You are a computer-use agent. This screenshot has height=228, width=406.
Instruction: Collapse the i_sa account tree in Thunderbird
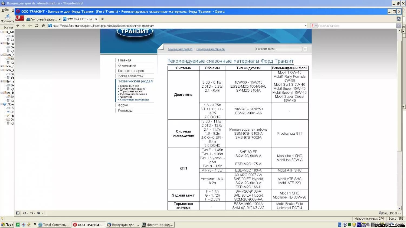point(2,32)
